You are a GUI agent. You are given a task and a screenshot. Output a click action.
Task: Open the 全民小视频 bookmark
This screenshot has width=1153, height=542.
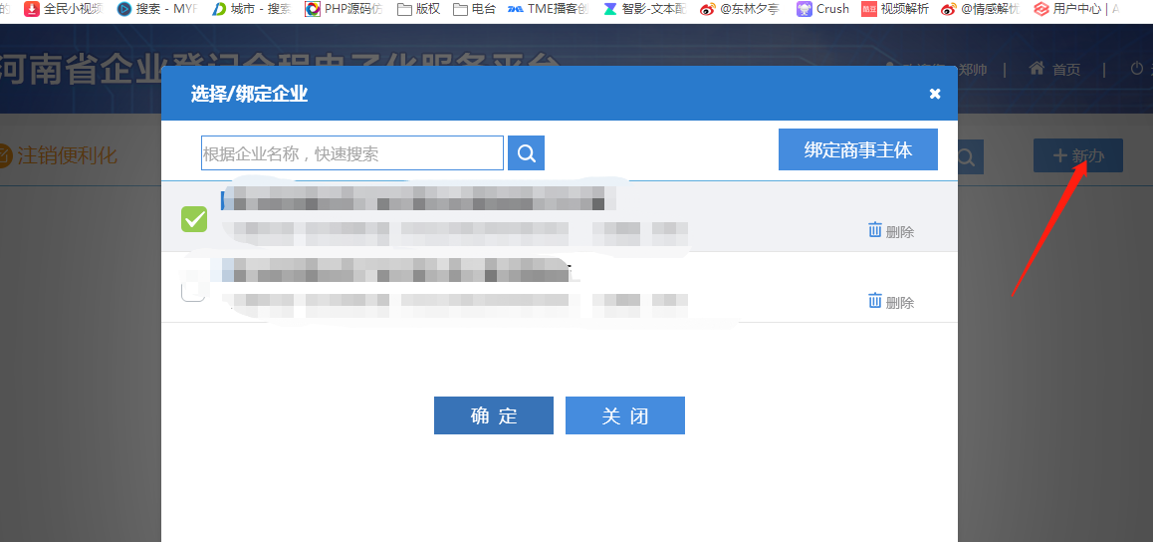tap(64, 9)
